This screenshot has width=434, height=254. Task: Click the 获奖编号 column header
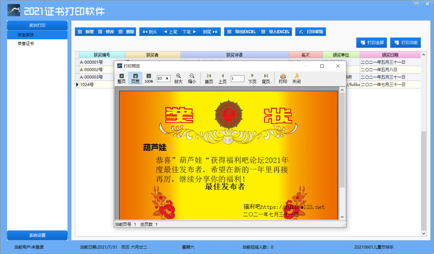[x=102, y=55]
